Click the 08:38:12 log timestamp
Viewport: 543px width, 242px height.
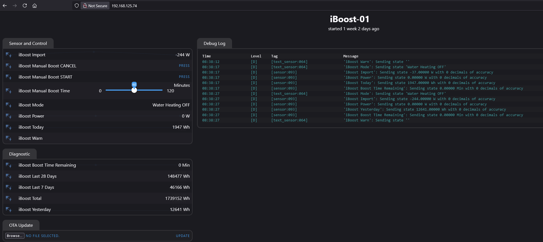pos(211,62)
